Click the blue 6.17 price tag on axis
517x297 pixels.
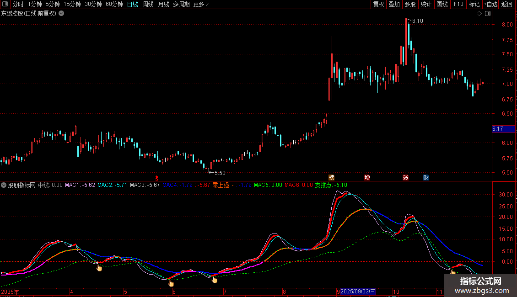click(x=503, y=129)
